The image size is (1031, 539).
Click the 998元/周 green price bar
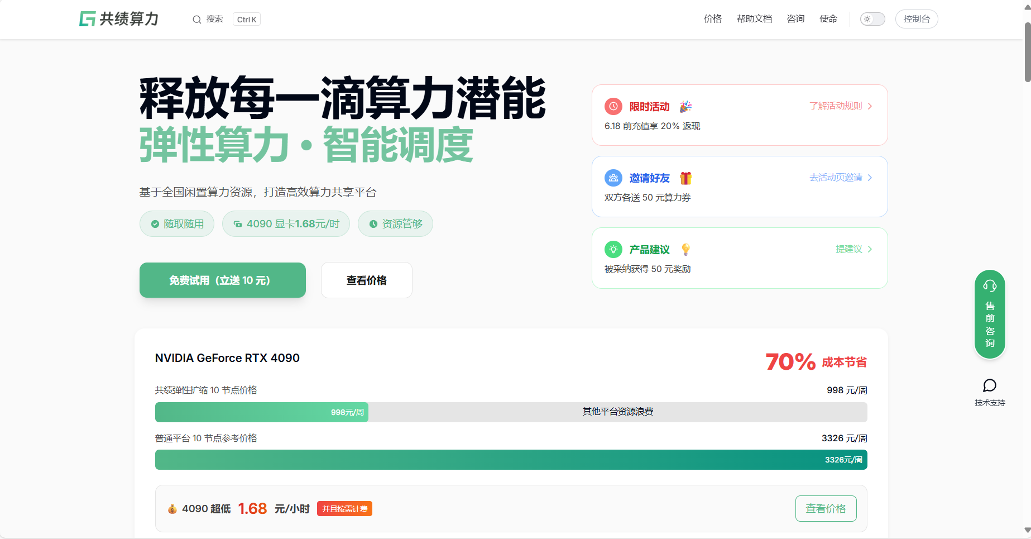261,412
